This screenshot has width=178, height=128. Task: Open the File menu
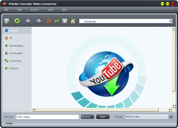coord(7,10)
